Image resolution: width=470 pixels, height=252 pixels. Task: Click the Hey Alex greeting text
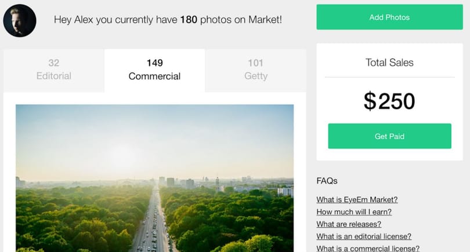point(168,20)
